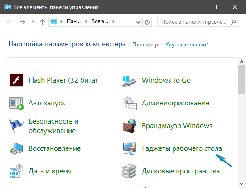Click the Поиск в панели управления field
The width and height of the screenshot is (246, 188).
[x=198, y=22]
